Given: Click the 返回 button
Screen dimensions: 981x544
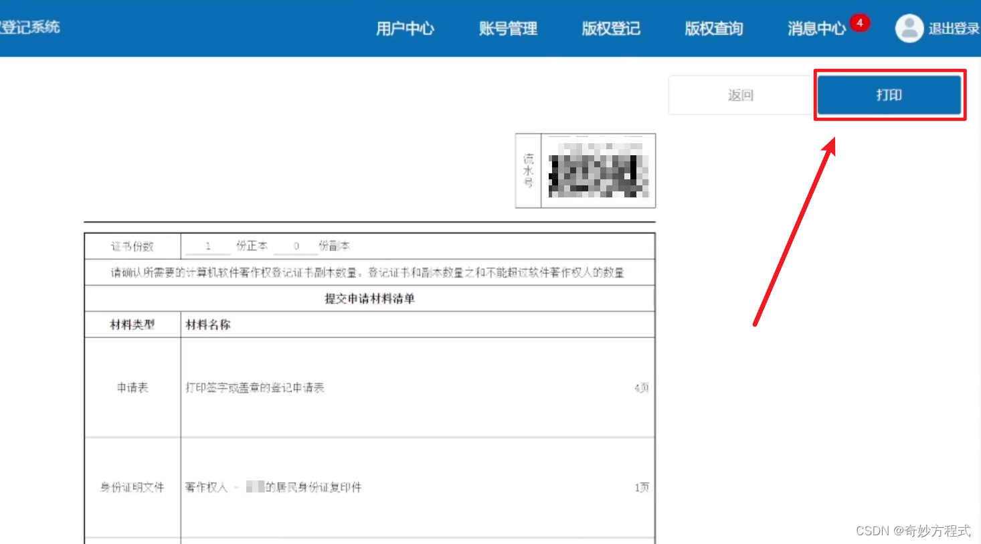Looking at the screenshot, I should 741,95.
